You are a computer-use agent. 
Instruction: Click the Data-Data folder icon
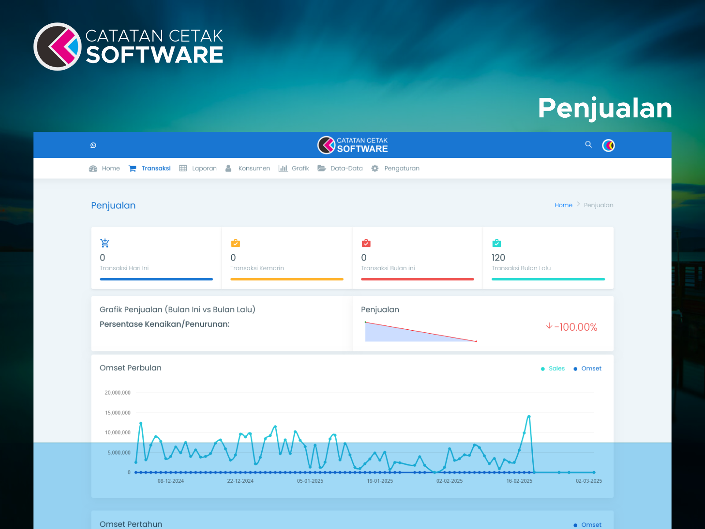pos(322,168)
